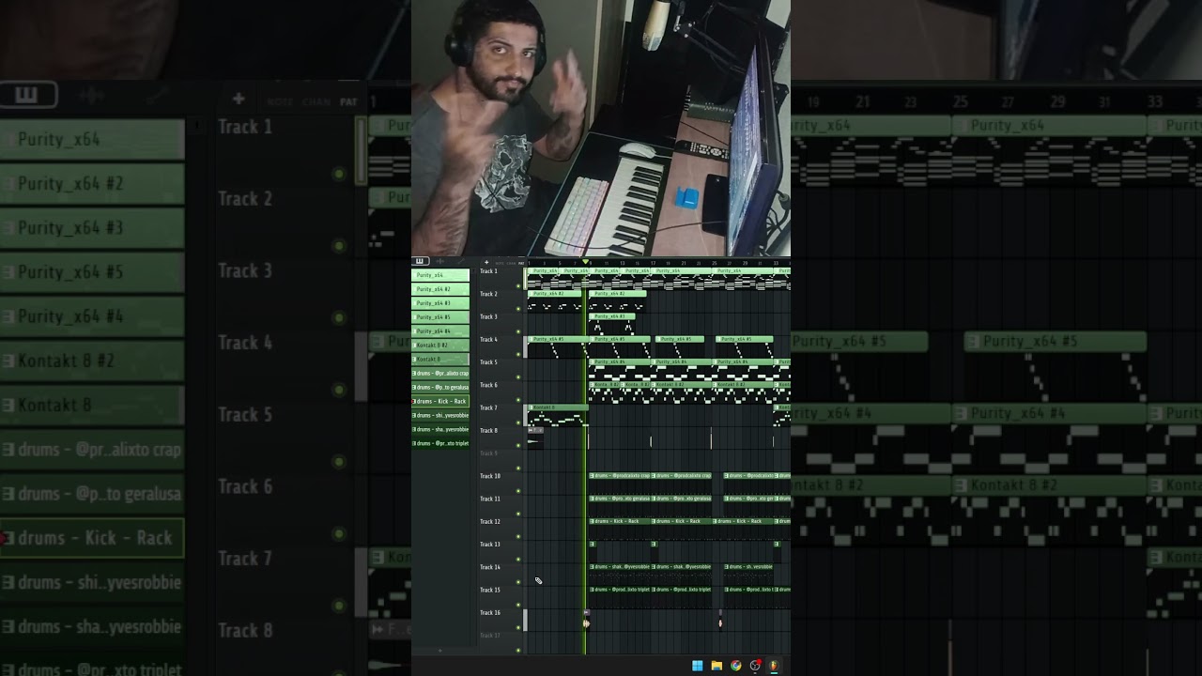Select drums - Kick - Rack in the picker
The image size is (1202, 676).
(x=440, y=401)
